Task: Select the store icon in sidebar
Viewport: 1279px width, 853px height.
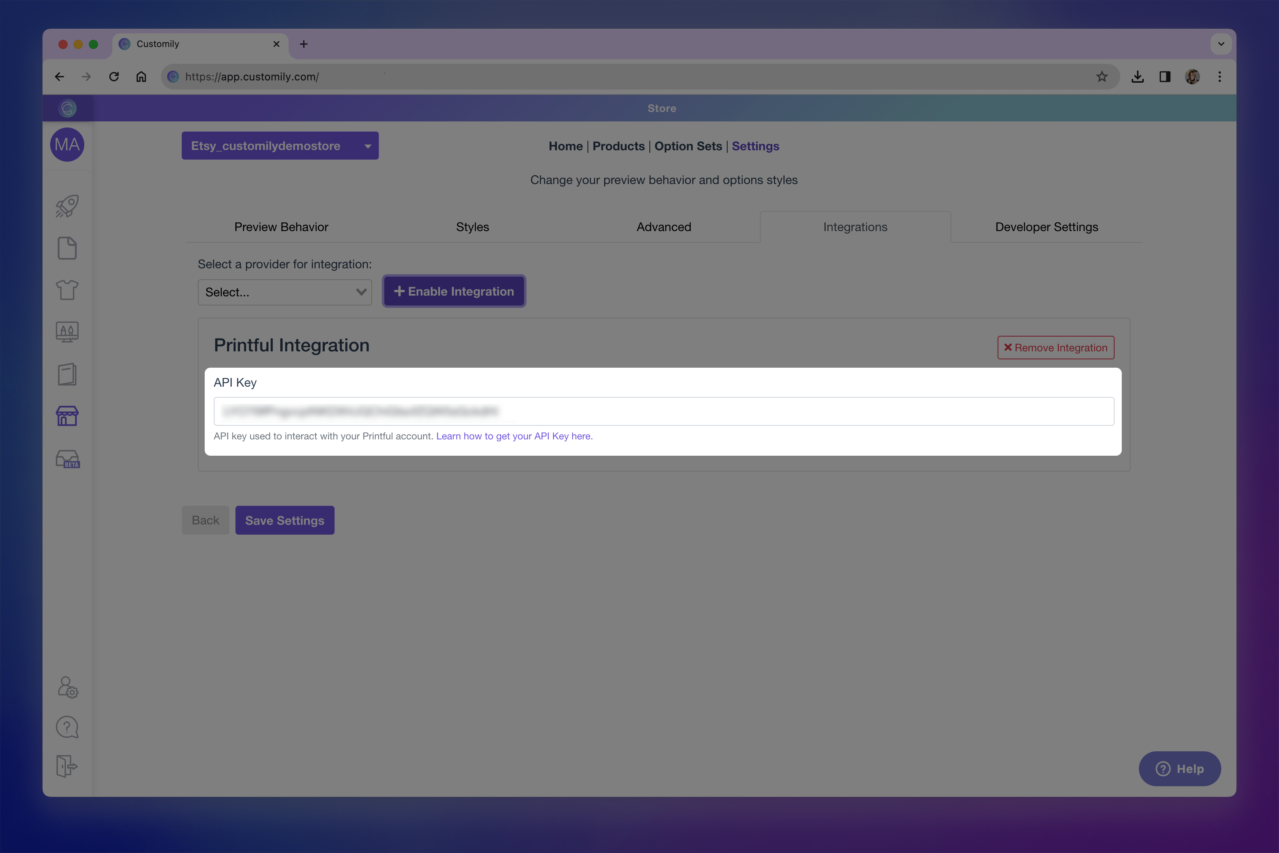Action: click(67, 416)
